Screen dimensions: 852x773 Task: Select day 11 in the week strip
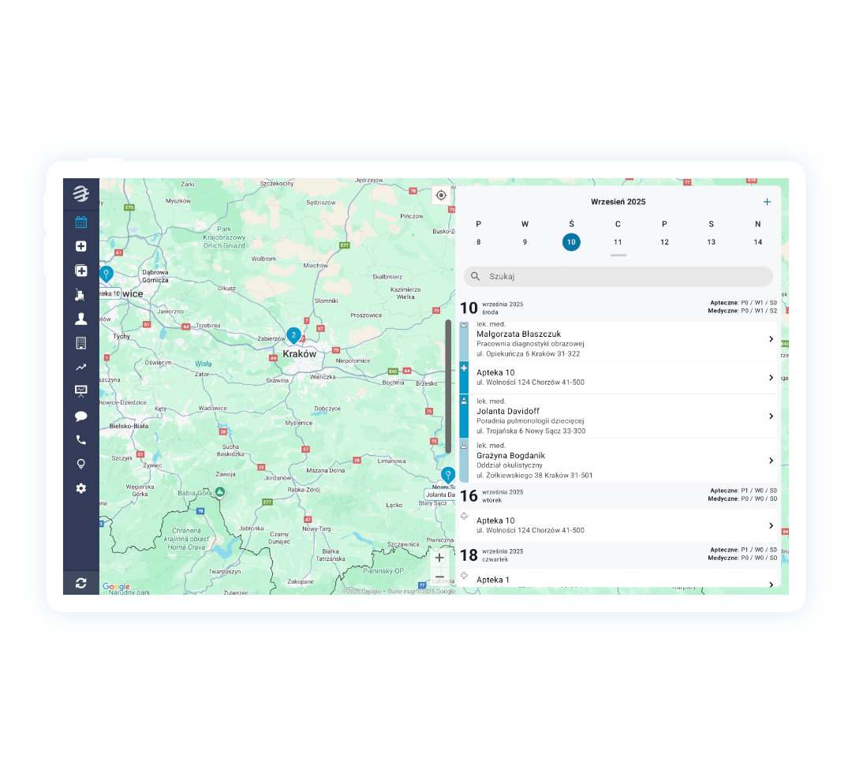618,242
